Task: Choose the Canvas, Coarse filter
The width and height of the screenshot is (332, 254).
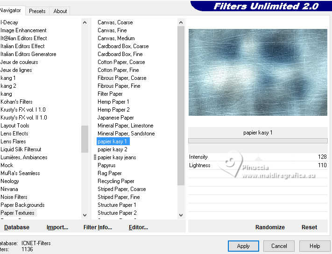Action: pyautogui.click(x=115, y=22)
